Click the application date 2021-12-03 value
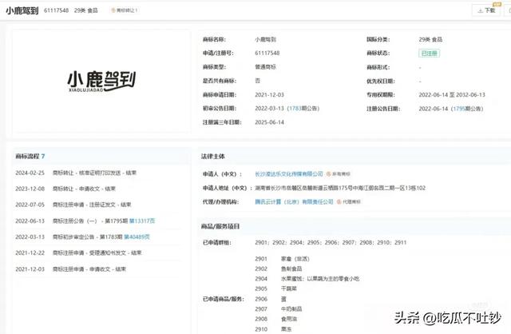The image size is (511, 334). coord(270,95)
